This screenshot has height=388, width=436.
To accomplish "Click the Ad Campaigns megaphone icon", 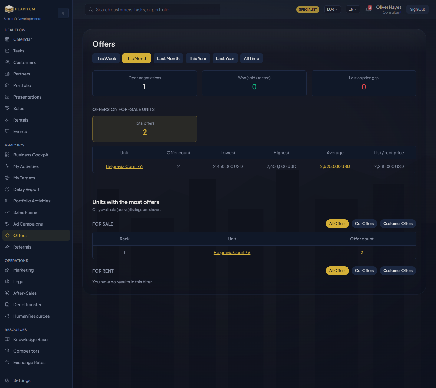I will [x=7, y=224].
